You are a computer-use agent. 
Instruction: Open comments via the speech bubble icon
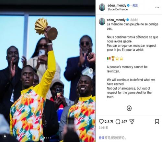tap(118, 122)
